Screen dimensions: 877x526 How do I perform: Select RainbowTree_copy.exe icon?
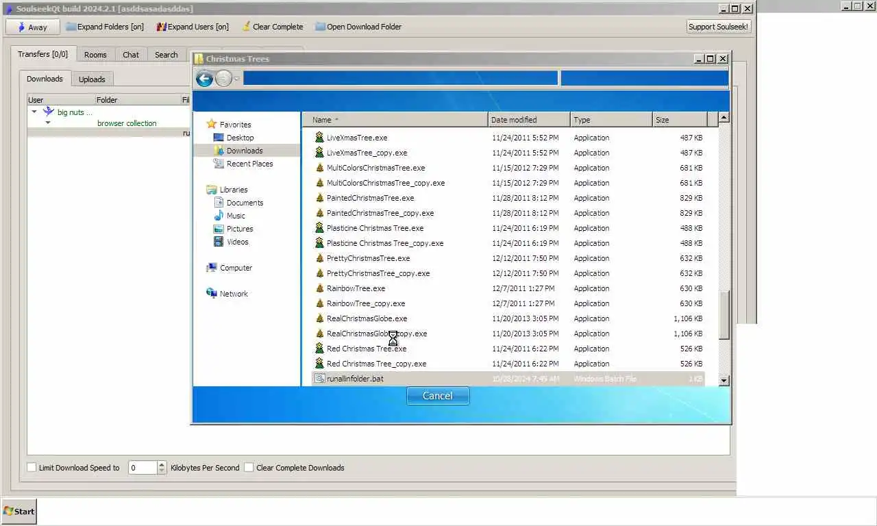point(319,303)
